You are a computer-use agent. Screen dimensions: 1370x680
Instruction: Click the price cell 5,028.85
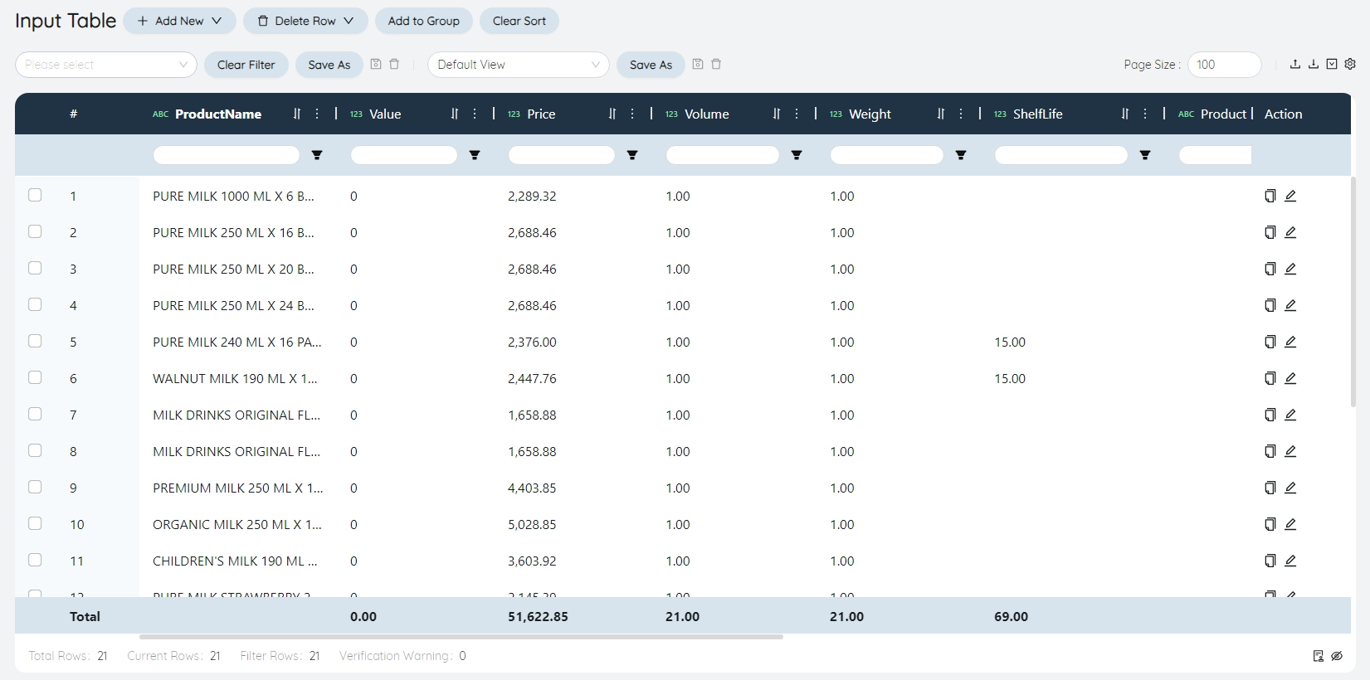(532, 524)
